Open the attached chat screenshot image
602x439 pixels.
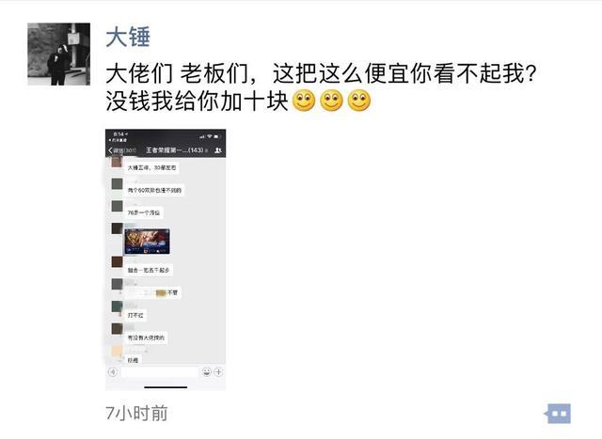coord(166,259)
